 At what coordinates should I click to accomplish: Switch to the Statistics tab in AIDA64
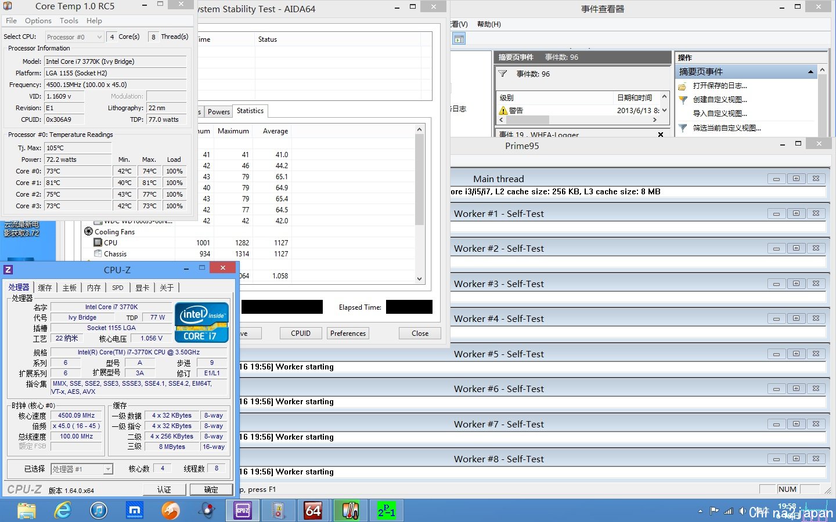tap(250, 111)
